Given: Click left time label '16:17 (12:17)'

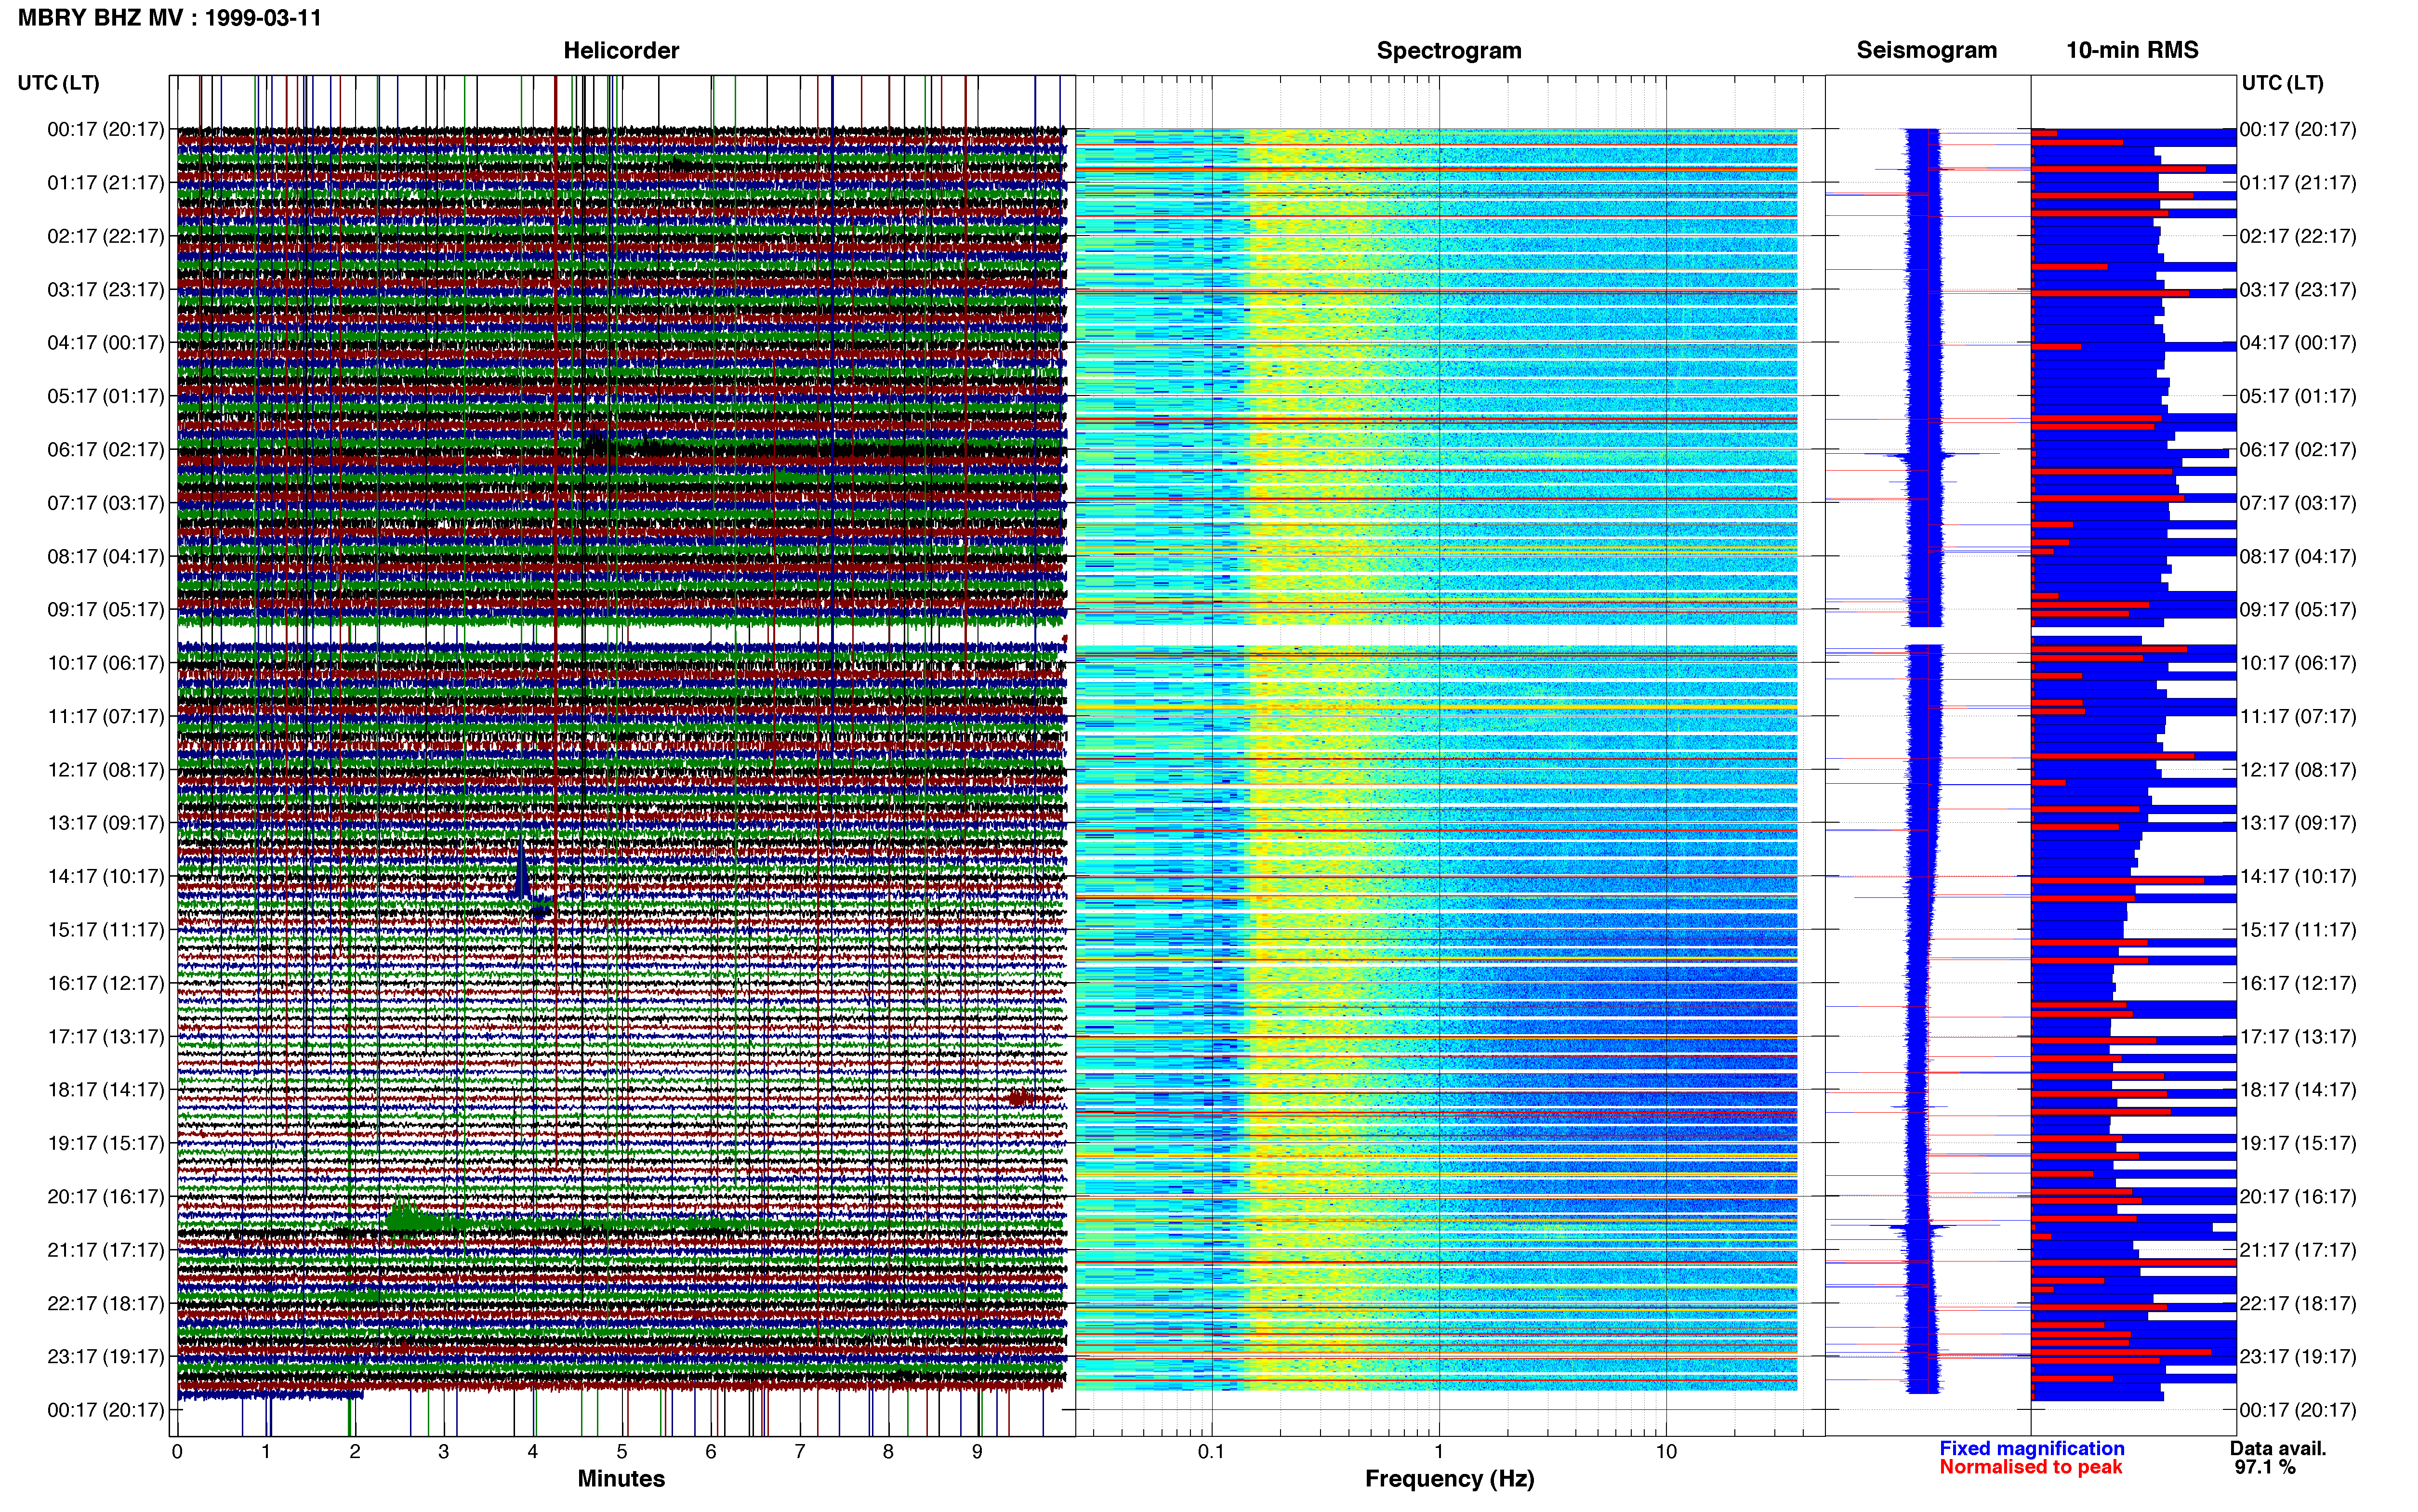Looking at the screenshot, I should pyautogui.click(x=106, y=983).
